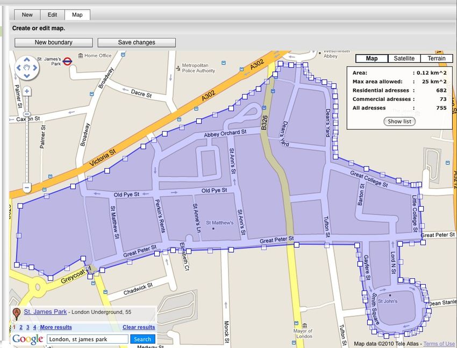Pan the map right with arrow
Viewport: 457px width, 348px height.
click(35, 68)
